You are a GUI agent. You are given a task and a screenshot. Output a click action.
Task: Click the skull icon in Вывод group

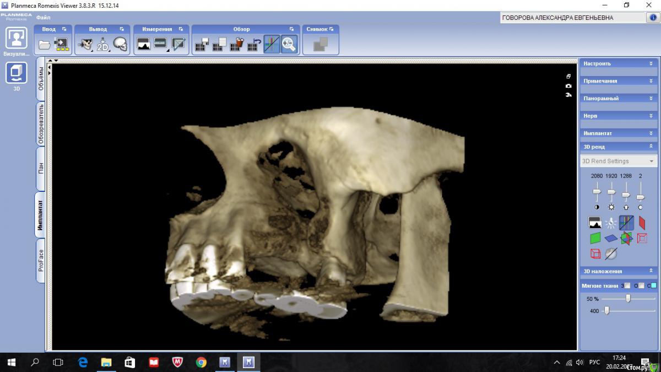[x=120, y=44]
